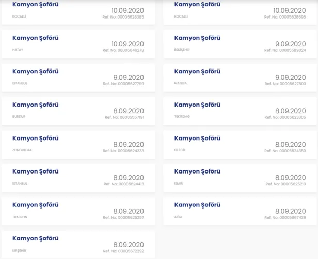Screen dimensions: 318x259
Task: Open the Burdur Kamyon Şoförü posting
Action: click(x=35, y=105)
